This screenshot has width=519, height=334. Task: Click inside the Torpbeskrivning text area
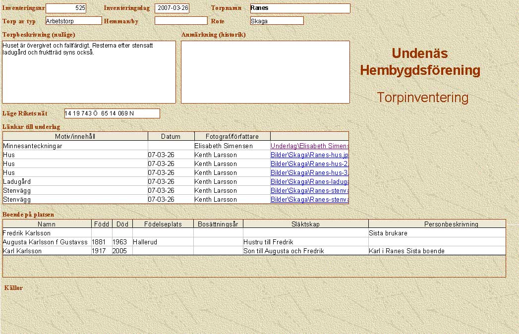tap(89, 72)
